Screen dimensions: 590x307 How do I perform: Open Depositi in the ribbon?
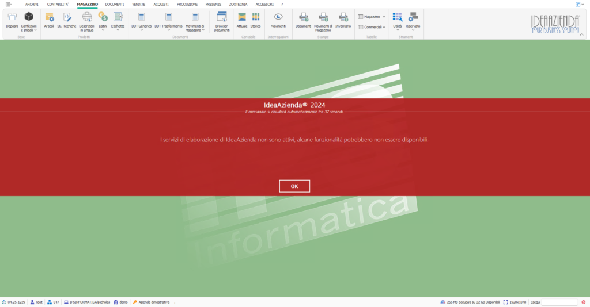click(x=12, y=21)
